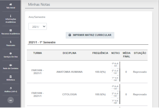Click the Biblioteca building icon
The image size is (159, 108).
[10, 76]
